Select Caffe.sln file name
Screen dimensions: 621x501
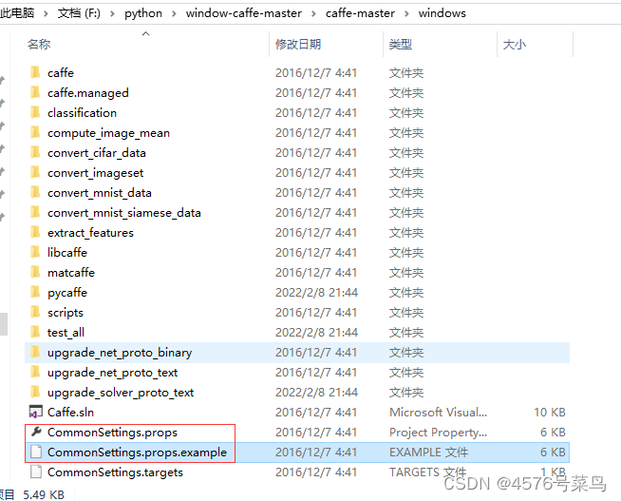[x=70, y=412]
